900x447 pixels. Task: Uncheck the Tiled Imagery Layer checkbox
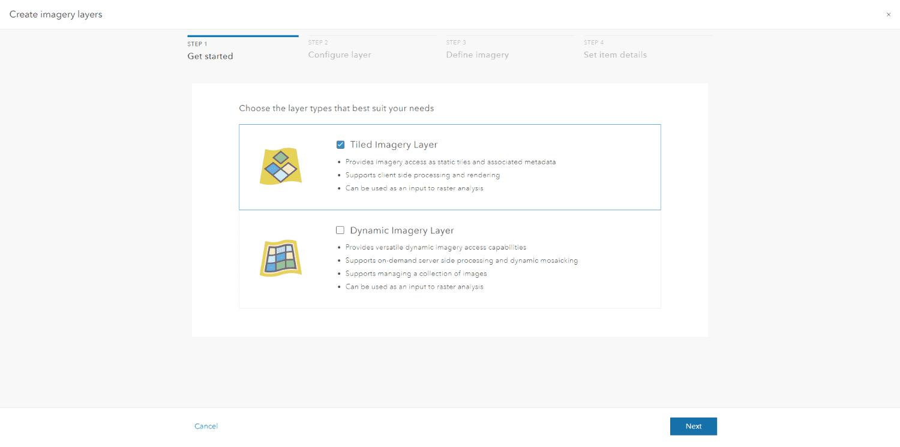point(340,144)
